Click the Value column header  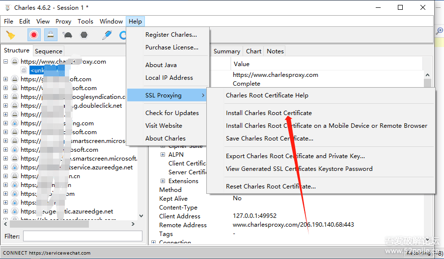327,64
